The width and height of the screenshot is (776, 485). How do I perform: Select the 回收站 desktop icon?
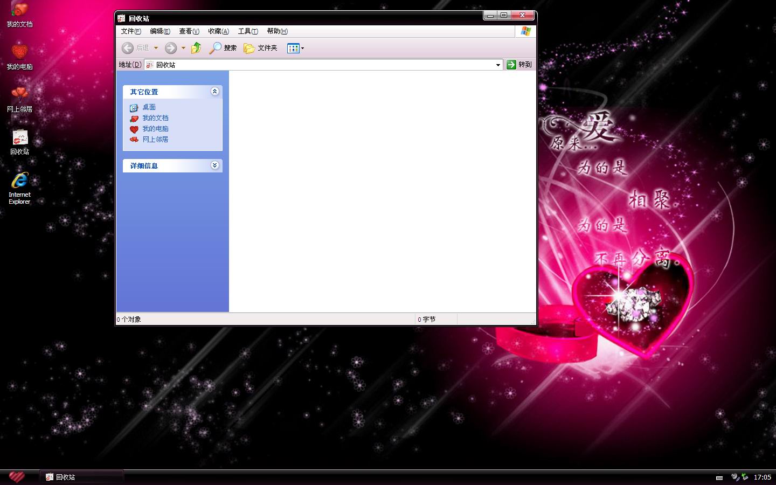19,142
